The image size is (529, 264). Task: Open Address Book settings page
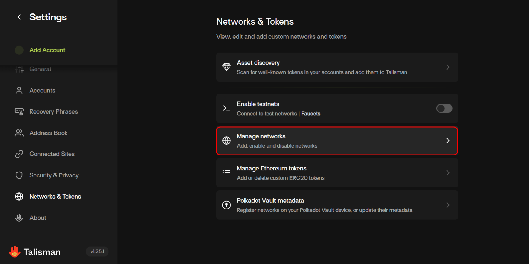[x=48, y=133]
